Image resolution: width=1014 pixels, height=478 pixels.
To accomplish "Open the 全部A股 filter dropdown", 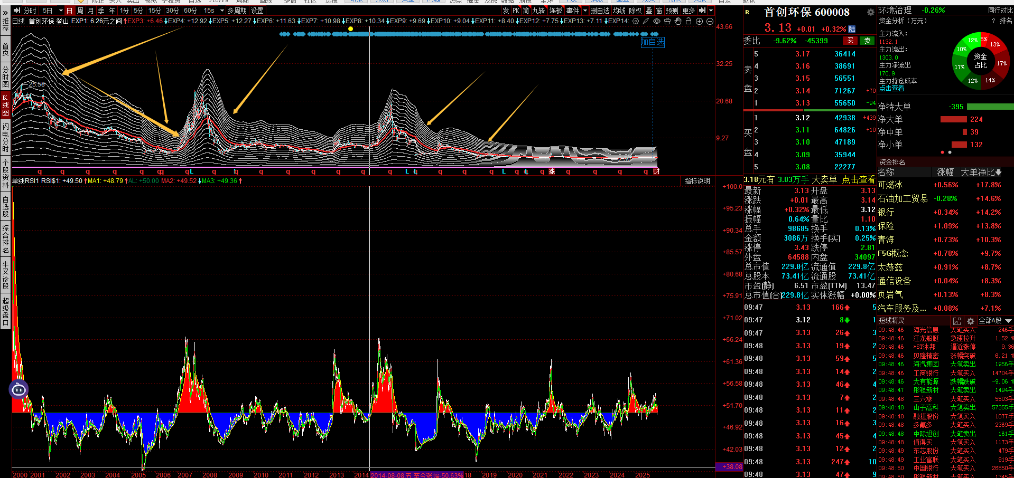I will pos(1008,321).
